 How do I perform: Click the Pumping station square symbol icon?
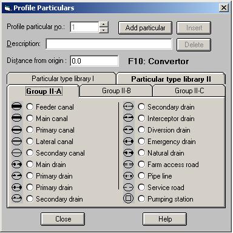coord(128,199)
